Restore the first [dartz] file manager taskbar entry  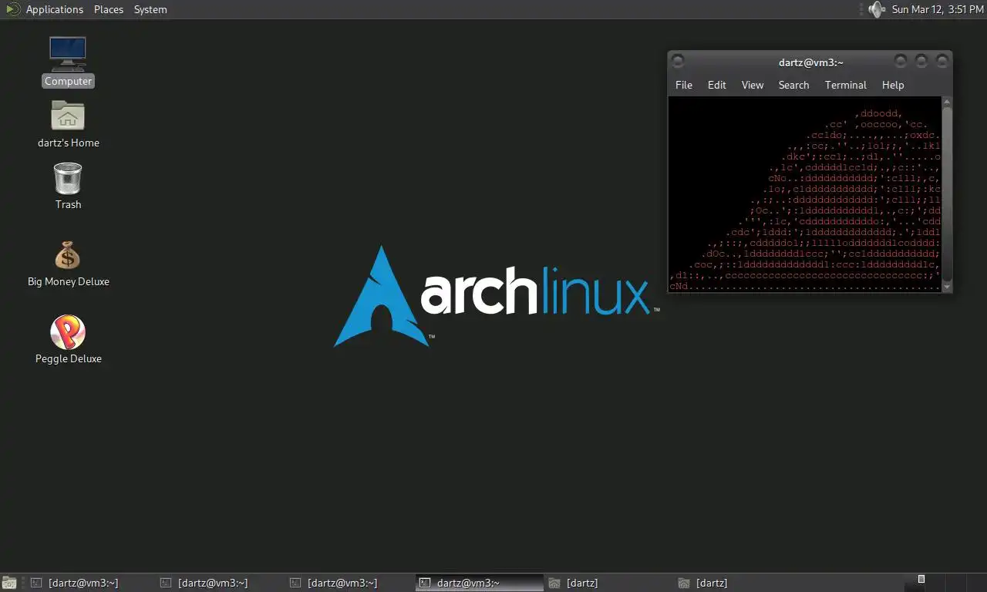click(608, 583)
